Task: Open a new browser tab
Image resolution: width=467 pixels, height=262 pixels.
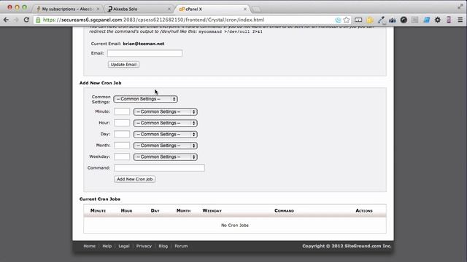Action: click(256, 9)
